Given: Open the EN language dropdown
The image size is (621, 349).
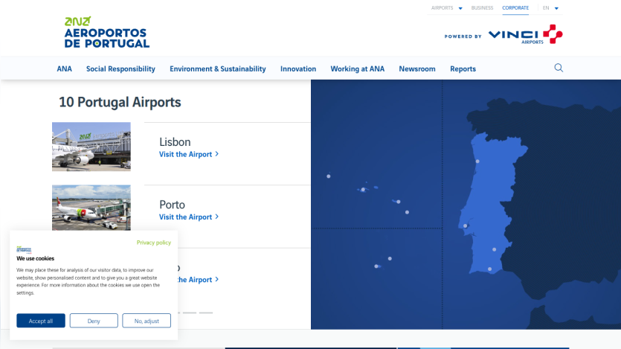Looking at the screenshot, I should coord(550,8).
